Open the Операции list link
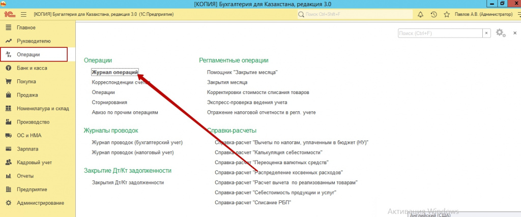Viewport: 521px width, 217px height. click(103, 92)
